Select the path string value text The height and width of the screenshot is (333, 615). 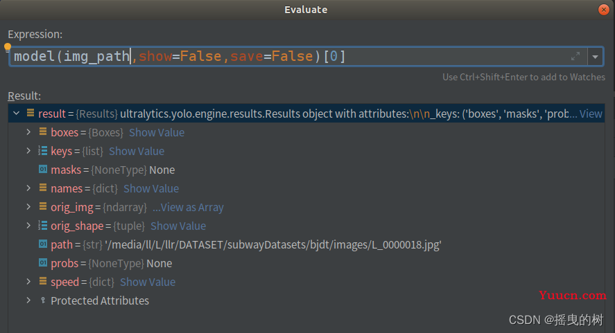coord(273,245)
